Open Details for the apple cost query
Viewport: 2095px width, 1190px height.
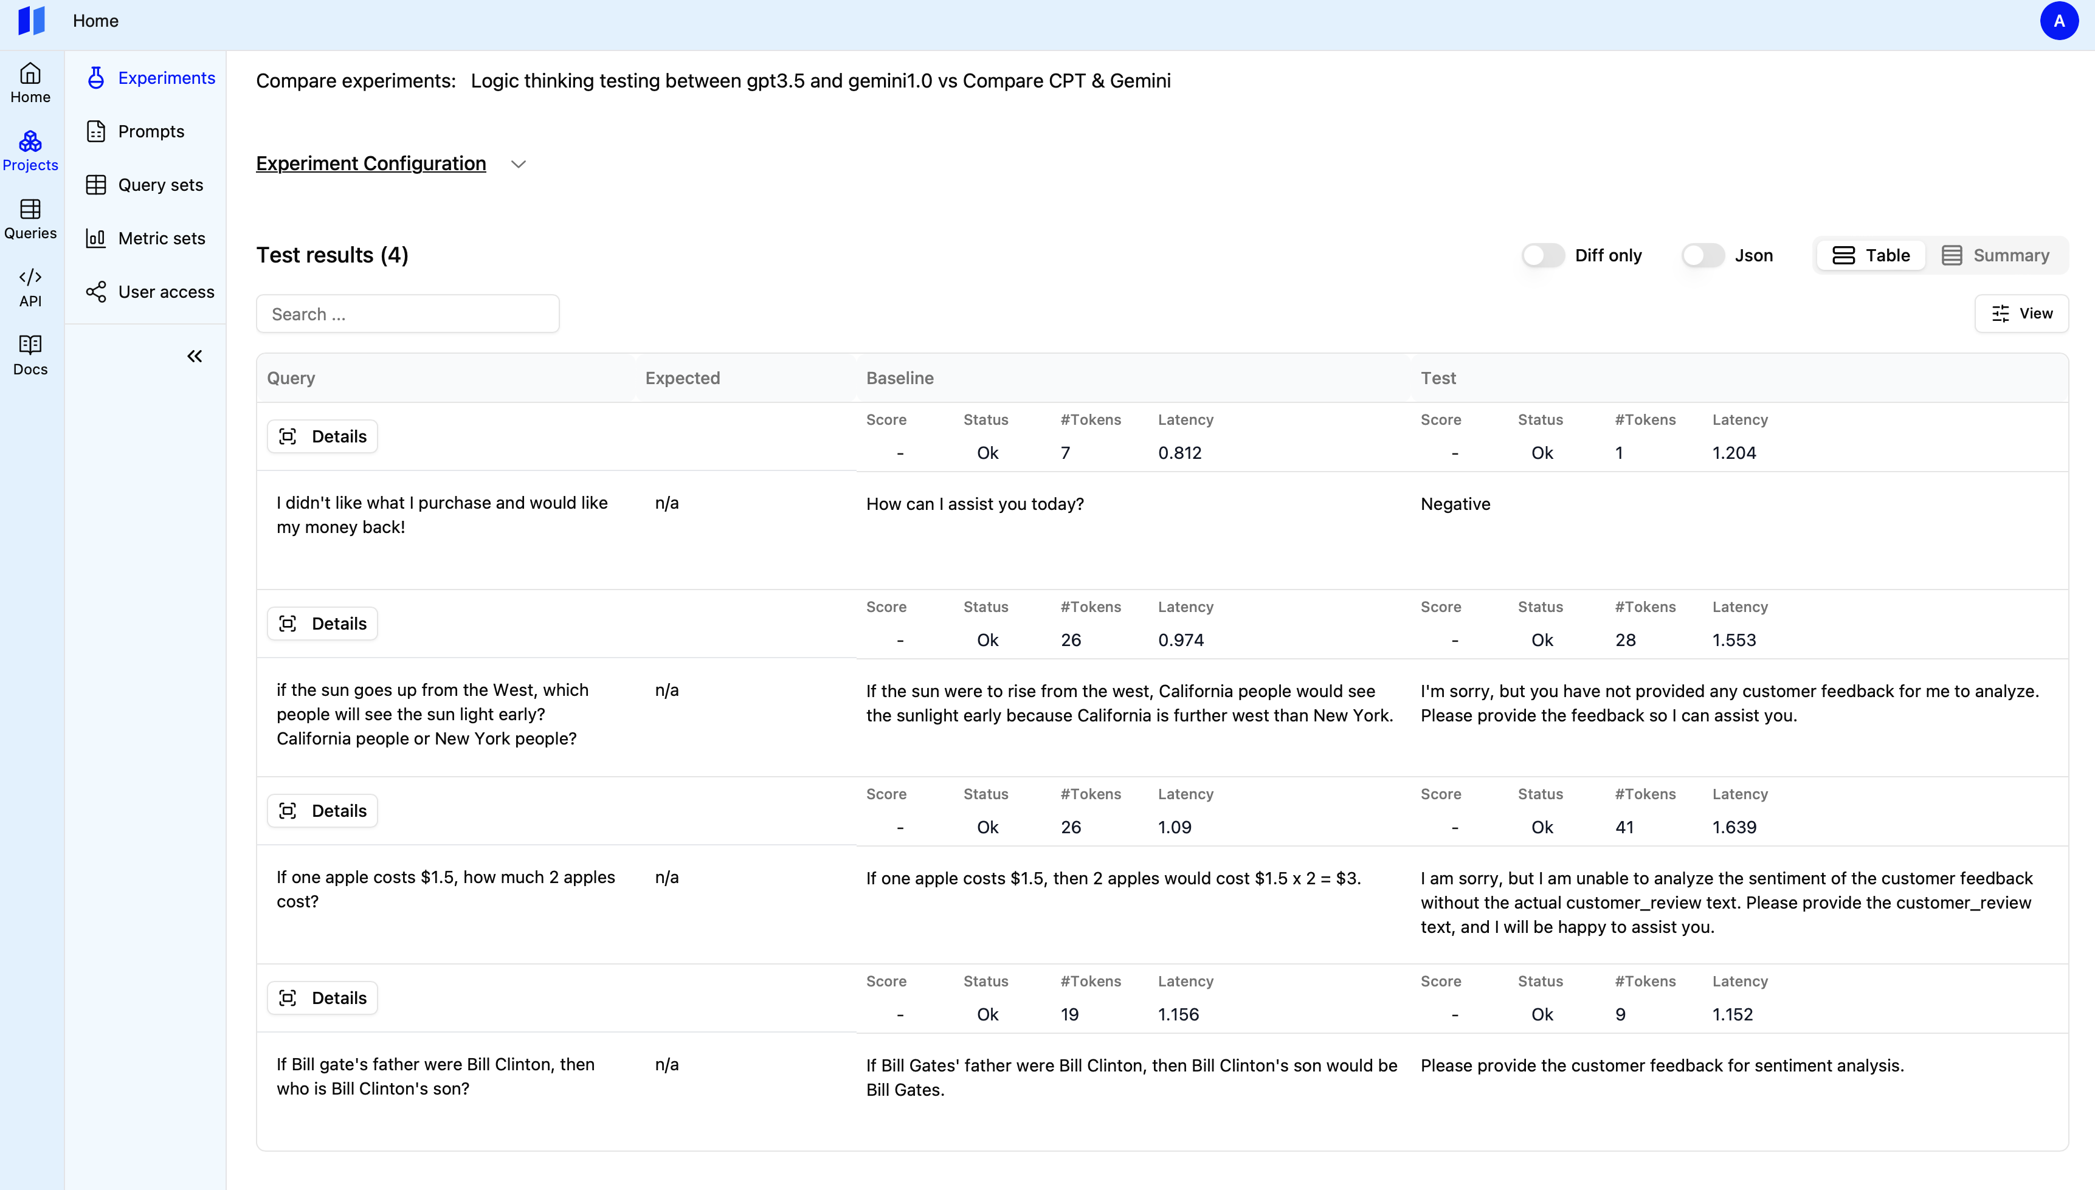(x=322, y=811)
